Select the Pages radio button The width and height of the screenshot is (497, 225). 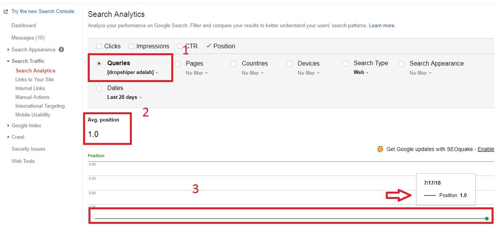pyautogui.click(x=178, y=64)
